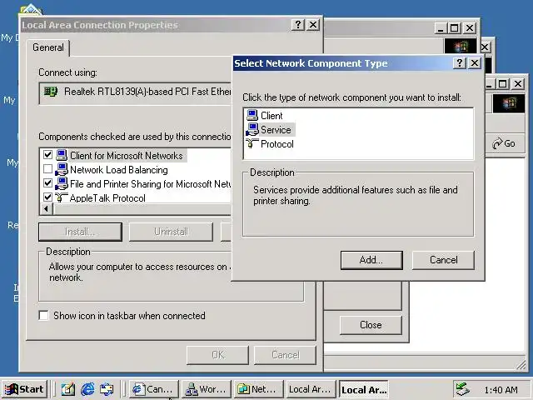Click OK in Local Area Connection Properties
Image resolution: width=533 pixels, height=400 pixels.
(217, 355)
